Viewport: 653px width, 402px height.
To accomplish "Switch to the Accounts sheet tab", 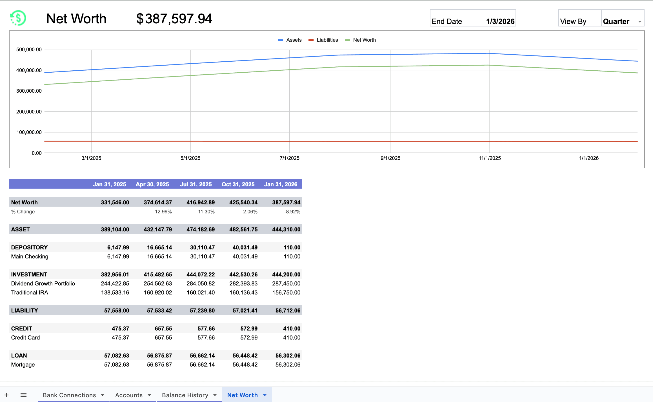I will pos(129,395).
